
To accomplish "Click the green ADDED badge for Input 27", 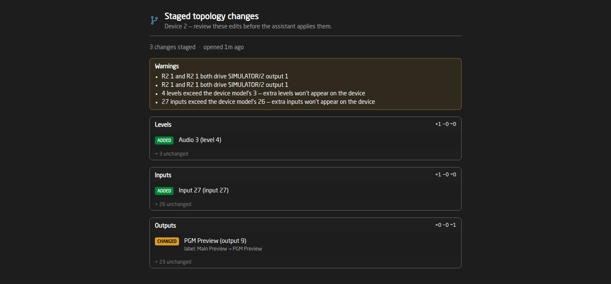I will (x=164, y=191).
